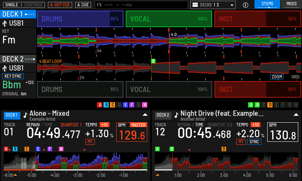The width and height of the screenshot is (302, 181).
Task: Click Deck 2 REMAIN / TIME display
Action: pos(190,125)
